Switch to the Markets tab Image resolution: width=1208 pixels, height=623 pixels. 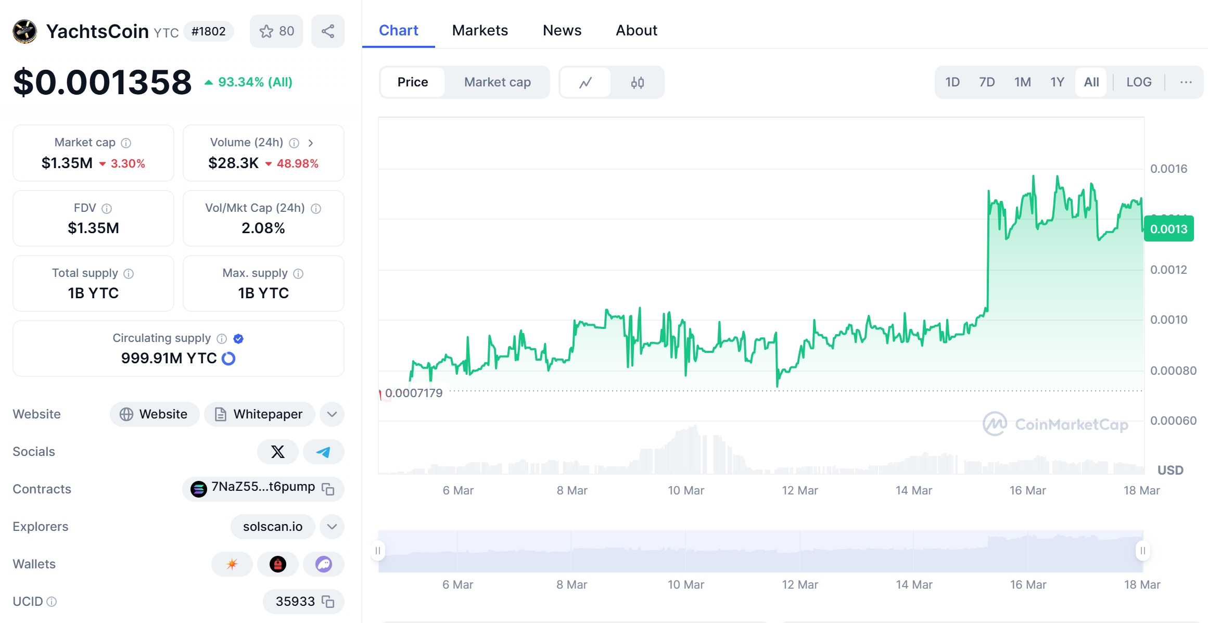(x=480, y=30)
